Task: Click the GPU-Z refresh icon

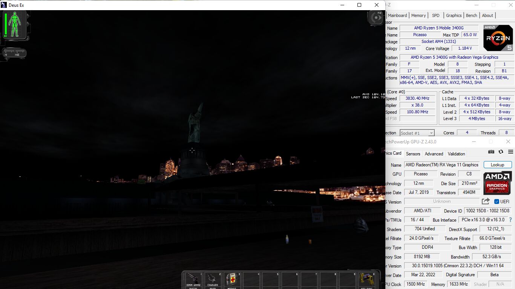Action: pos(501,152)
